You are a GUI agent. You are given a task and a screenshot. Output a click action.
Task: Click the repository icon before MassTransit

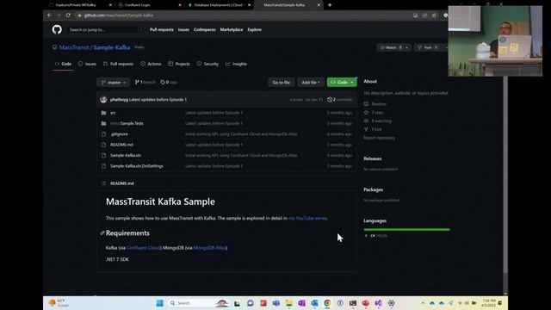click(54, 47)
